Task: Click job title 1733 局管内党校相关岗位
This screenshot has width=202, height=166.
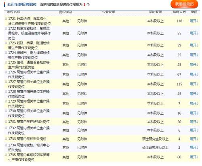Action: click(27, 139)
